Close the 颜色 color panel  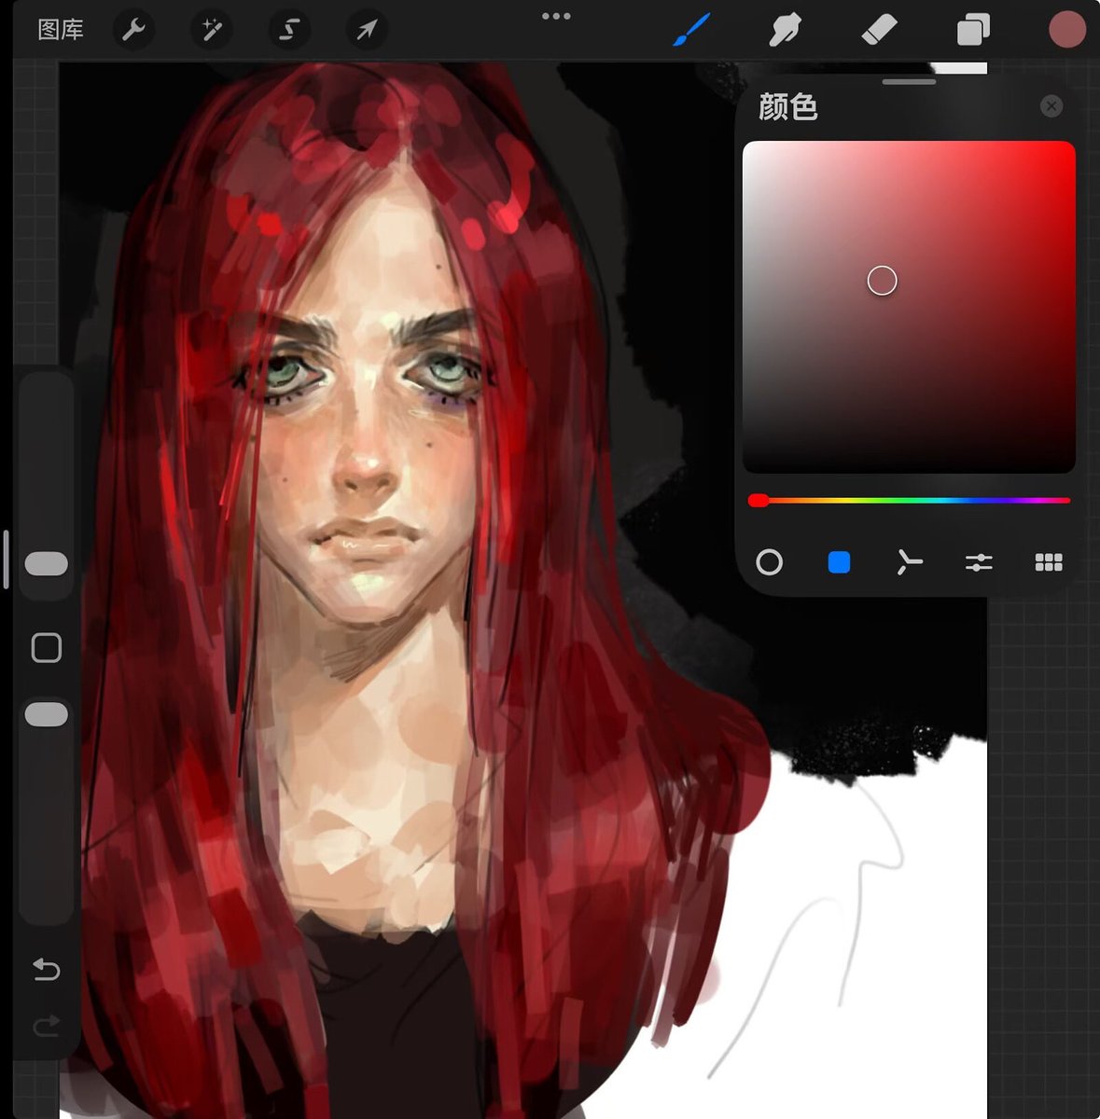tap(1051, 106)
